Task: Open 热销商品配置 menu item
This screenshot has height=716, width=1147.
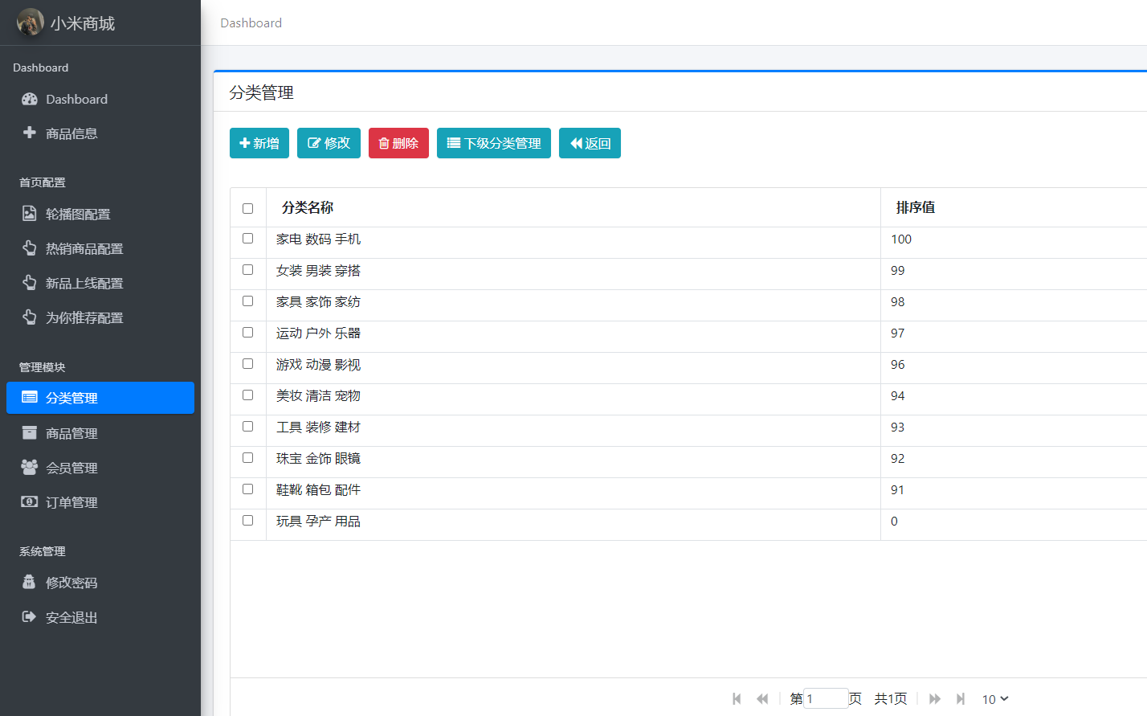Action: pos(100,248)
